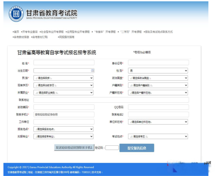Expand the 拟报专业 dropdown
This screenshot has width=215, height=176.
[63, 136]
